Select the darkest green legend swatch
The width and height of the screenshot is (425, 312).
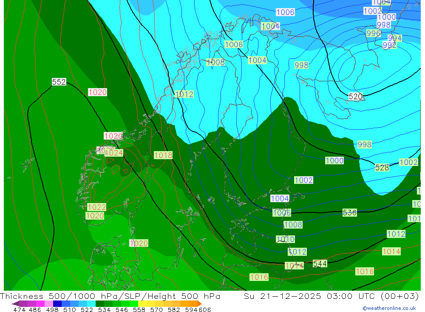100,303
